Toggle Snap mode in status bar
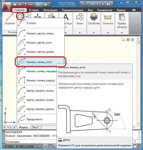The height and width of the screenshot is (150, 143). [x=45, y=146]
